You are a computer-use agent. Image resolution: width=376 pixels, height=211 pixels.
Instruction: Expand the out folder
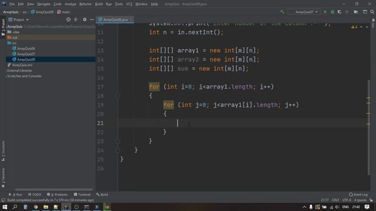(12, 38)
